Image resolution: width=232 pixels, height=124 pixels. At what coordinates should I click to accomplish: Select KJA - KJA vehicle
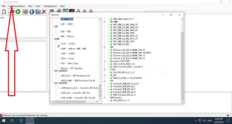(x=66, y=31)
